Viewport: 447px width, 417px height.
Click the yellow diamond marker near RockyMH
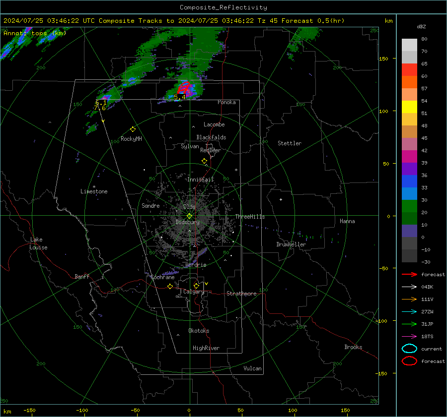133,129
